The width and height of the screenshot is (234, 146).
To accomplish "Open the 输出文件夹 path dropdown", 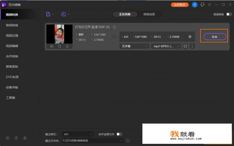I will pos(93,140).
